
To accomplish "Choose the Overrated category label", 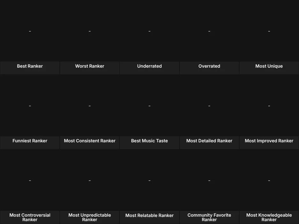I will [x=209, y=66].
